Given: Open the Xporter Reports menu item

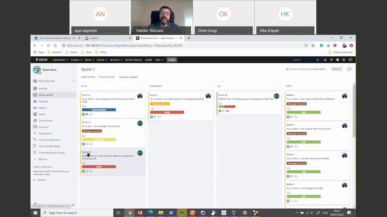Looking at the screenshot, I should (x=133, y=60).
